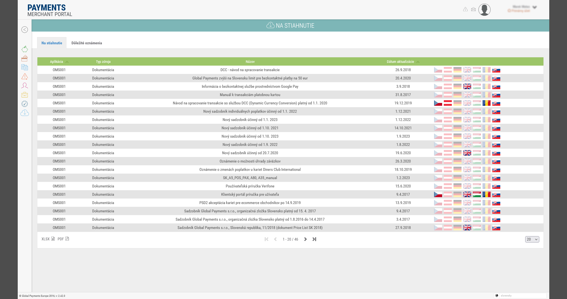Go to next page of results

pyautogui.click(x=305, y=239)
